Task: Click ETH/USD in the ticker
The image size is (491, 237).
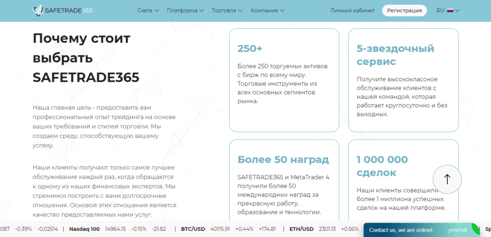Action: point(301,229)
